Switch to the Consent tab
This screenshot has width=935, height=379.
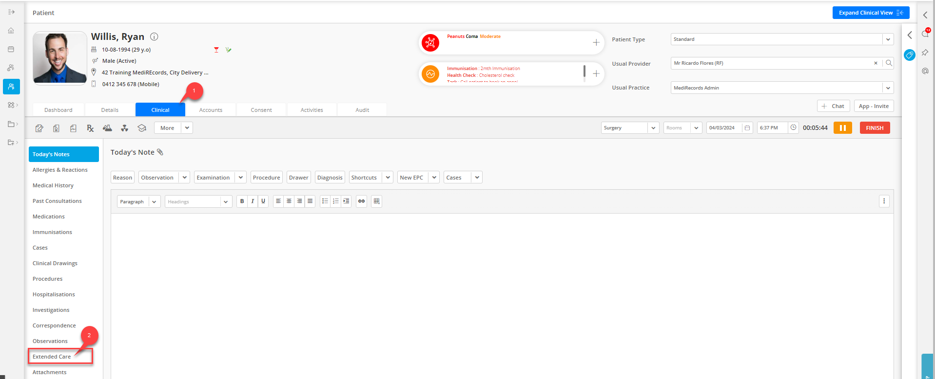click(x=261, y=110)
